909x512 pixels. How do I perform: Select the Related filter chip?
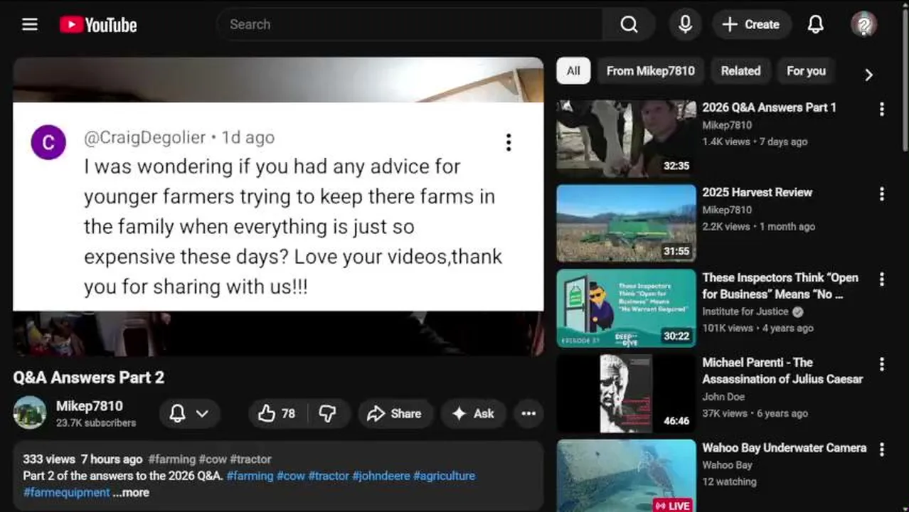point(740,71)
